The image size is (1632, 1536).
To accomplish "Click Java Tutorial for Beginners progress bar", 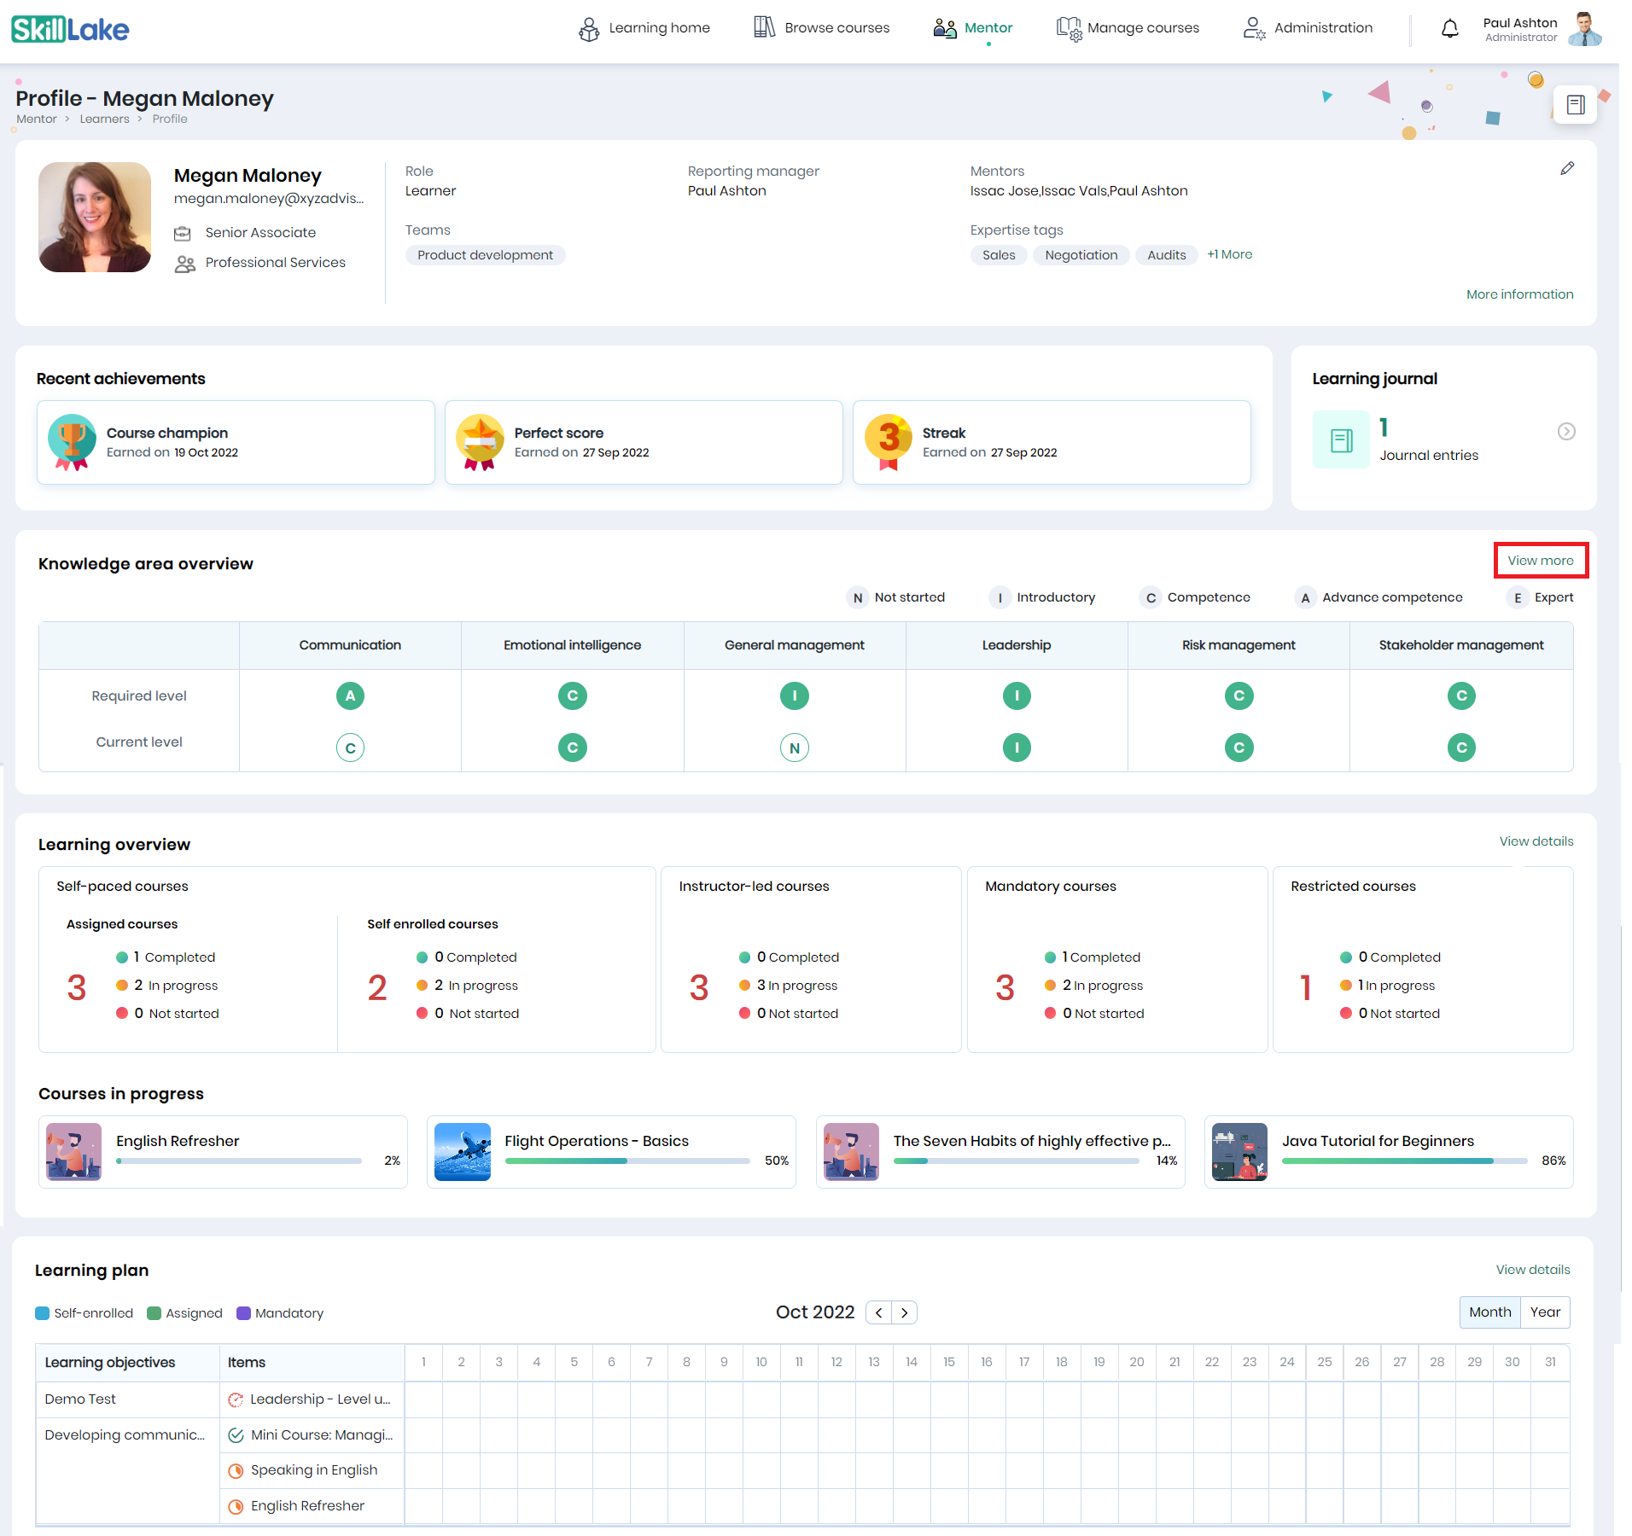I will (x=1404, y=1161).
